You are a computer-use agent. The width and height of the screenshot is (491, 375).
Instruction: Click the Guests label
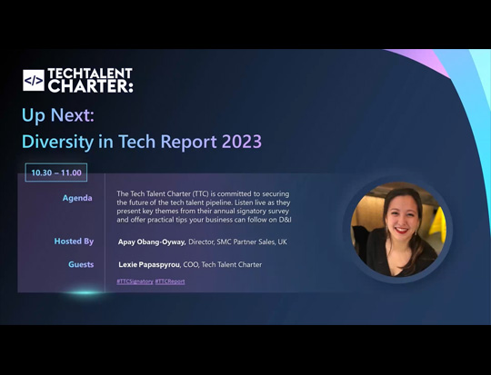tap(81, 264)
